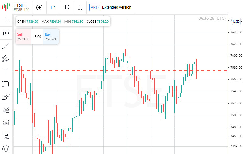Click the 06:36:26 (UTC) clock
Viewport: 245px width, 154px height.
(x=212, y=18)
